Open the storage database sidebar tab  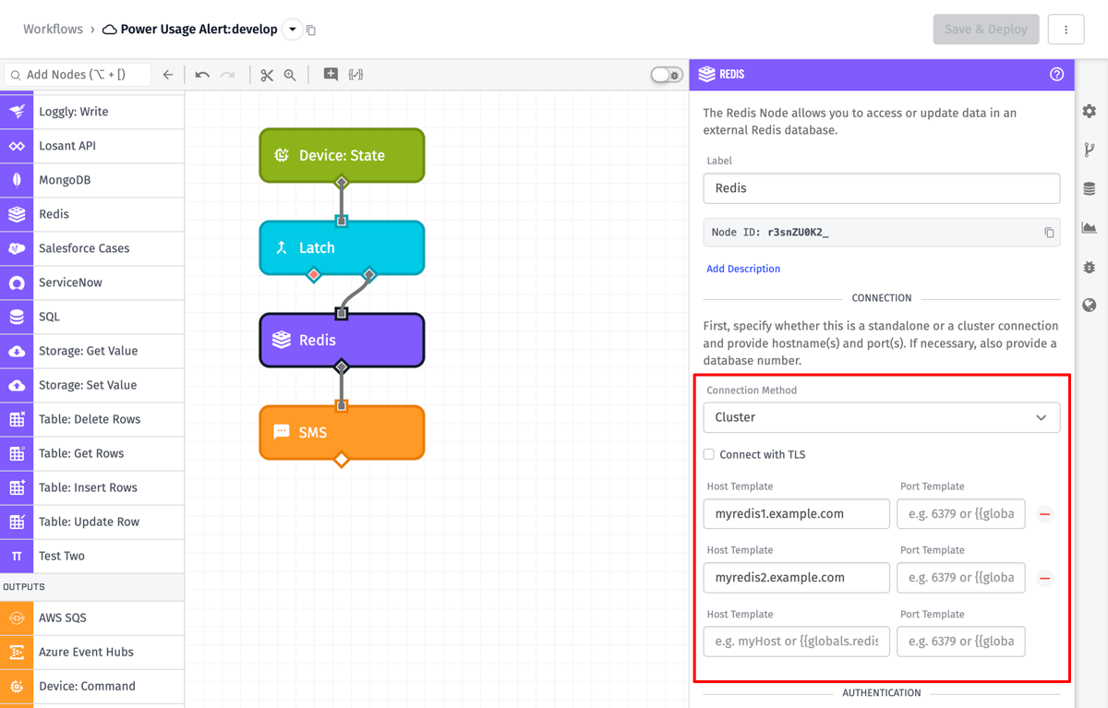(x=1090, y=188)
